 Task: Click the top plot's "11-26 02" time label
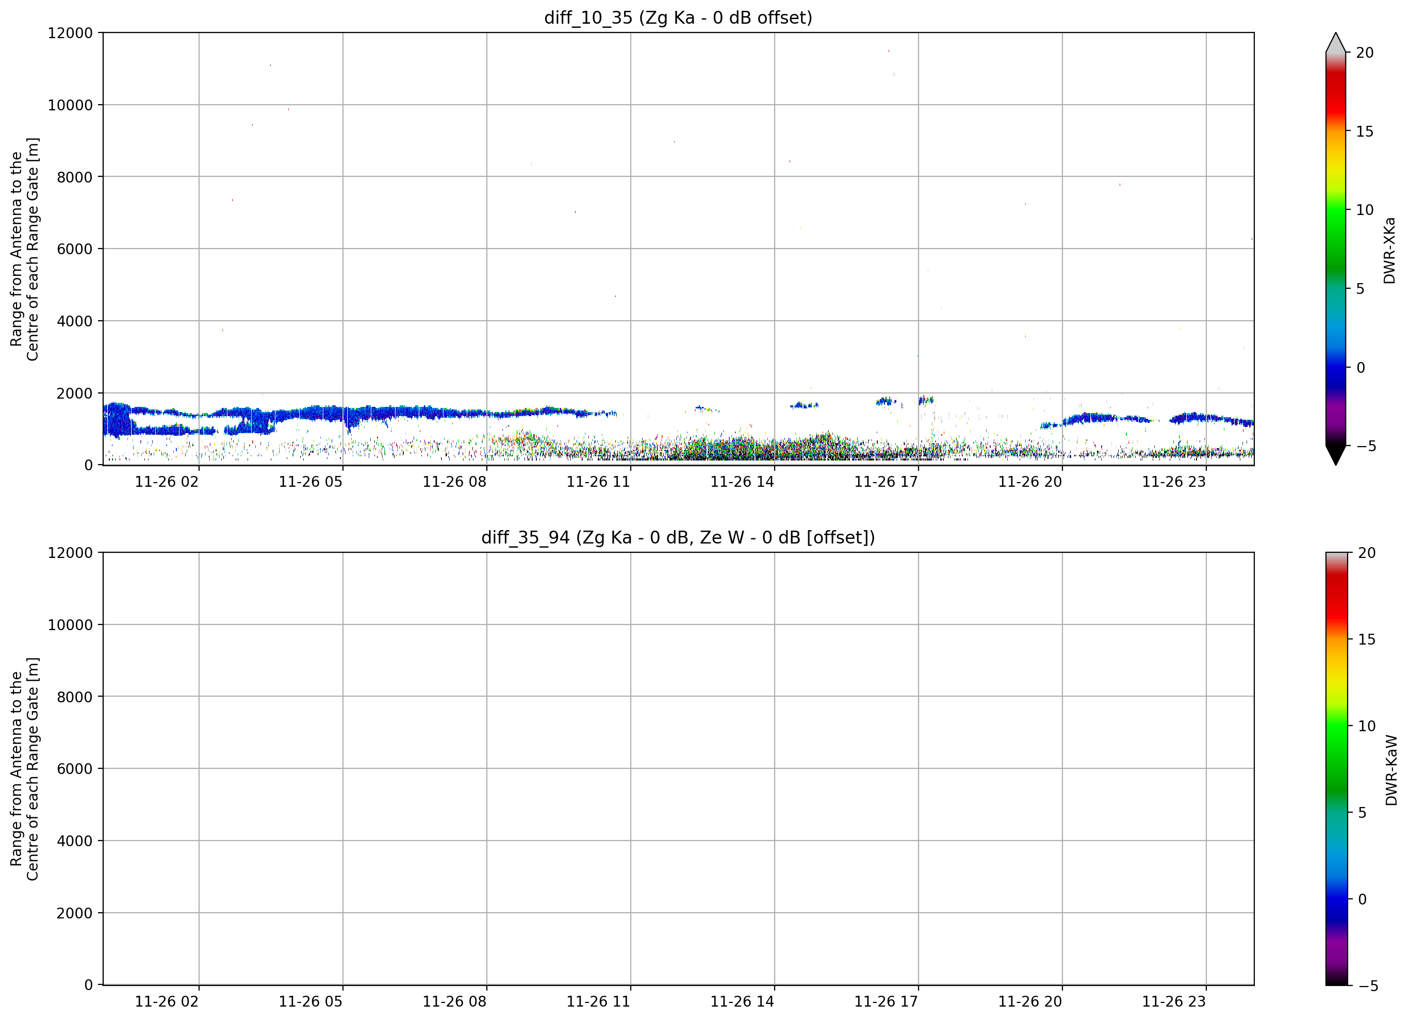tap(167, 482)
